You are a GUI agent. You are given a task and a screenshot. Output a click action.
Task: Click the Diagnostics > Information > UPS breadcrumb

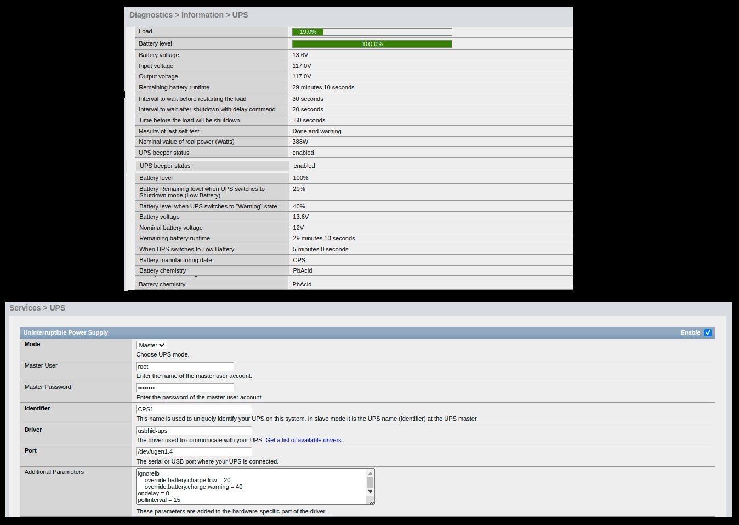[x=189, y=15]
